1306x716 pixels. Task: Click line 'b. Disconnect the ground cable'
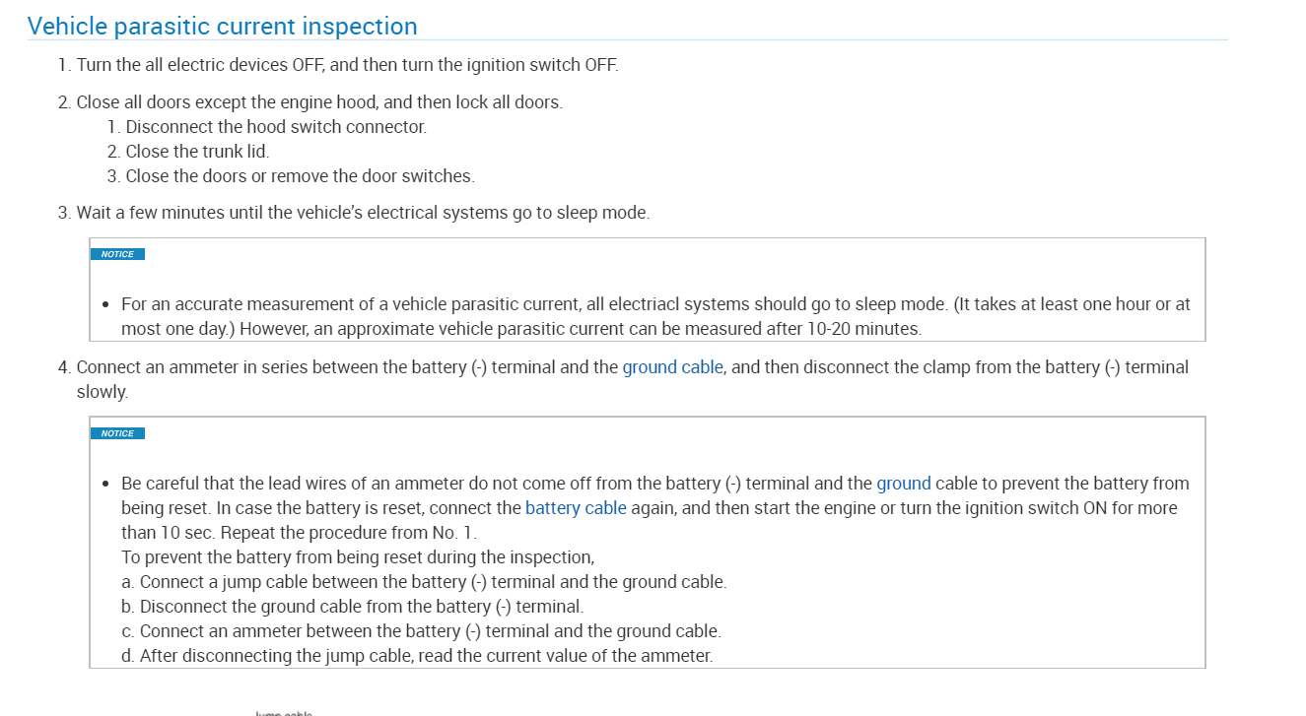tap(353, 607)
